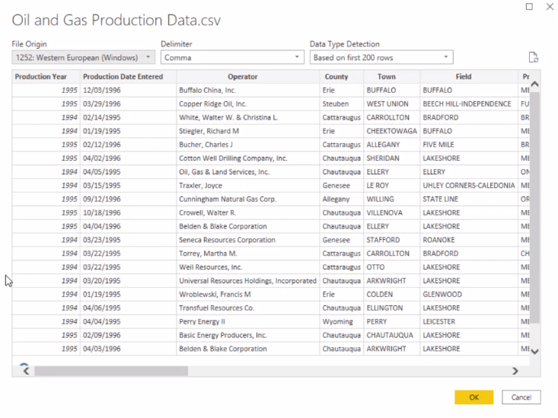Click the Crowell, Walter R. cell
Screen dimensions: 558x418
(x=248, y=212)
